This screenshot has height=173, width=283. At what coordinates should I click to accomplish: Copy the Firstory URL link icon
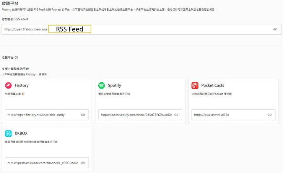(x=83, y=115)
